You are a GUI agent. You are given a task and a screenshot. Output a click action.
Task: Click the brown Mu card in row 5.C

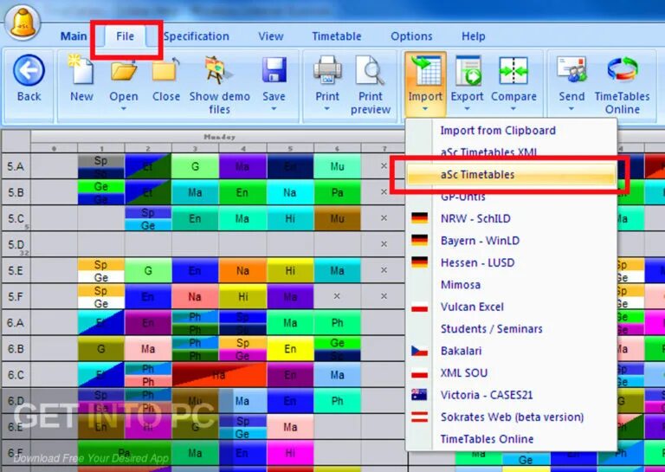pyautogui.click(x=337, y=218)
